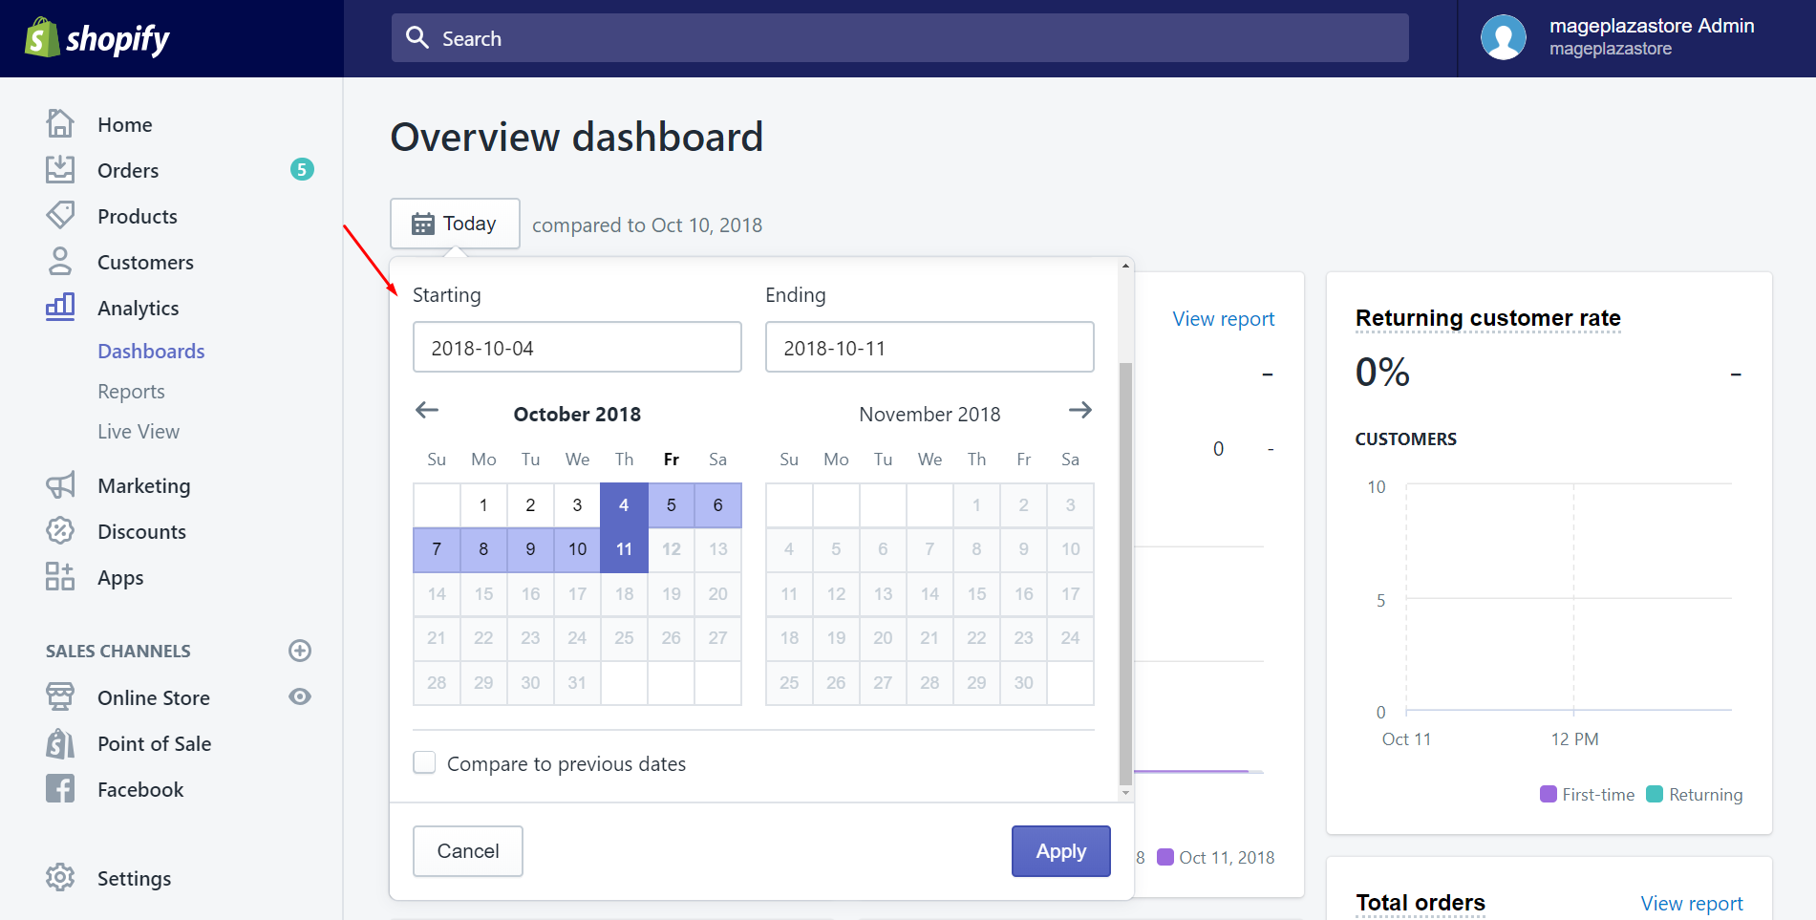Click the Apply button
The width and height of the screenshot is (1816, 920).
1061,850
